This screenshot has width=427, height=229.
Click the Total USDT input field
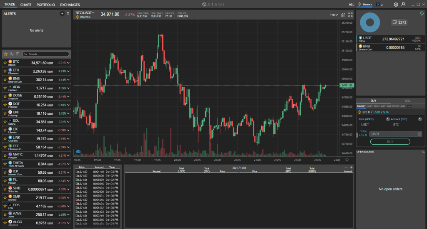tap(396, 134)
